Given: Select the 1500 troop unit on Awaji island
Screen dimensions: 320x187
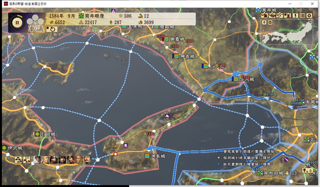Looking at the screenshot, I should pyautogui.click(x=150, y=134).
